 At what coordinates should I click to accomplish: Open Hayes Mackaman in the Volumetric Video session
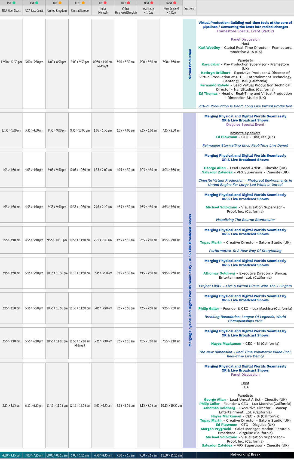coord(226,344)
